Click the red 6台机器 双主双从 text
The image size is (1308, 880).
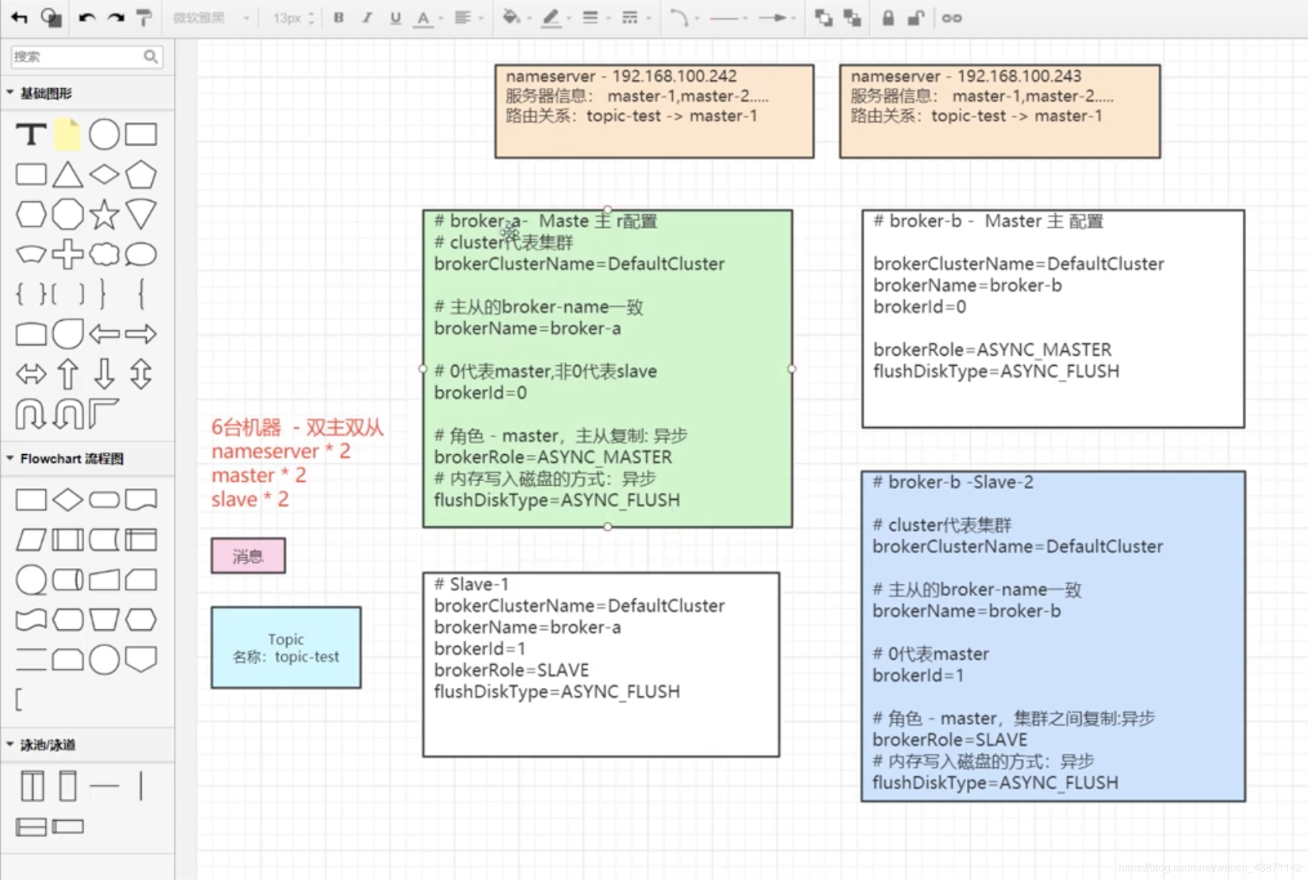pyautogui.click(x=297, y=427)
